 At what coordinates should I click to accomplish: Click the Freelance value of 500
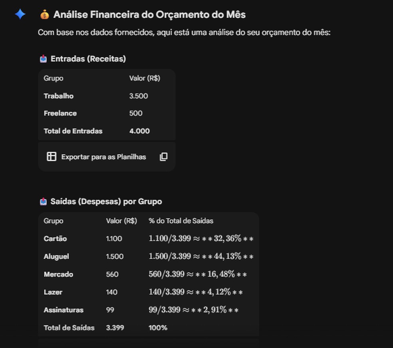point(136,113)
